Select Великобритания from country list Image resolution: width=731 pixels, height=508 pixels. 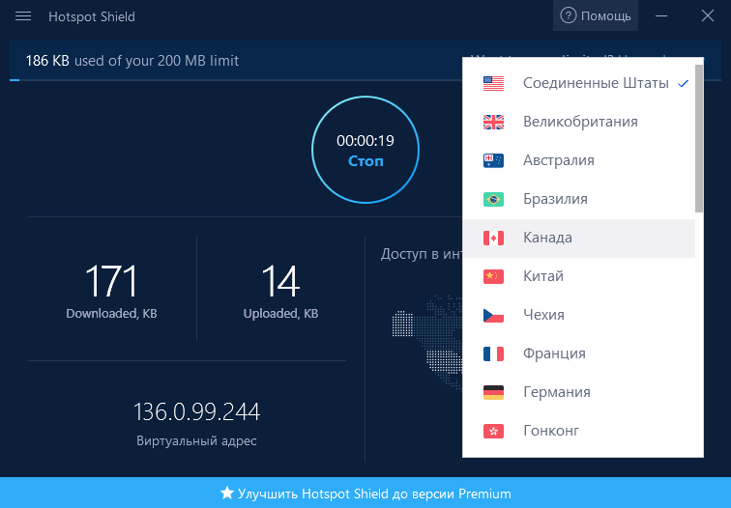tap(578, 122)
